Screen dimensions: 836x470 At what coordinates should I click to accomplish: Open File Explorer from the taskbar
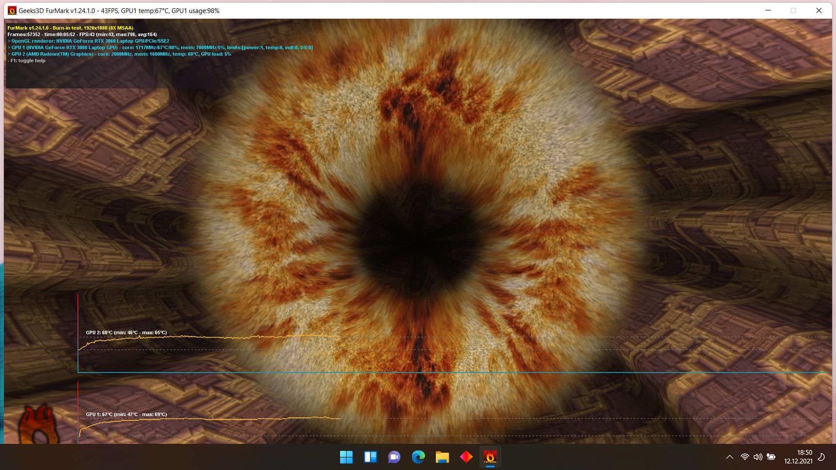point(442,457)
